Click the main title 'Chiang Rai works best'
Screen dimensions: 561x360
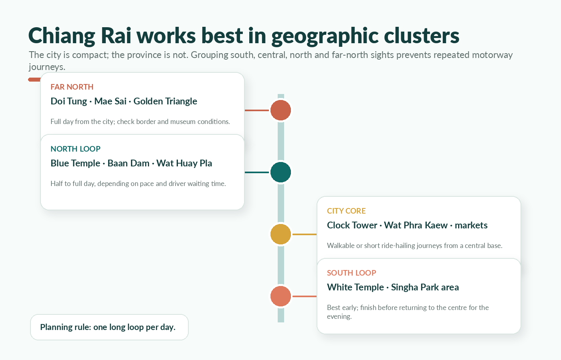click(244, 36)
